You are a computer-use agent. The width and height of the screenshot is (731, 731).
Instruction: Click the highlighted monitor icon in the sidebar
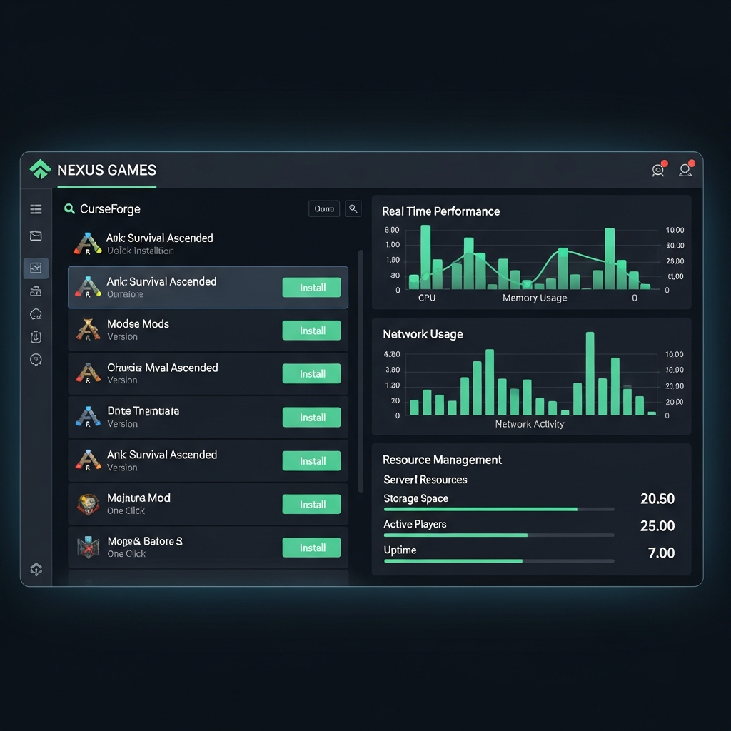coord(36,268)
